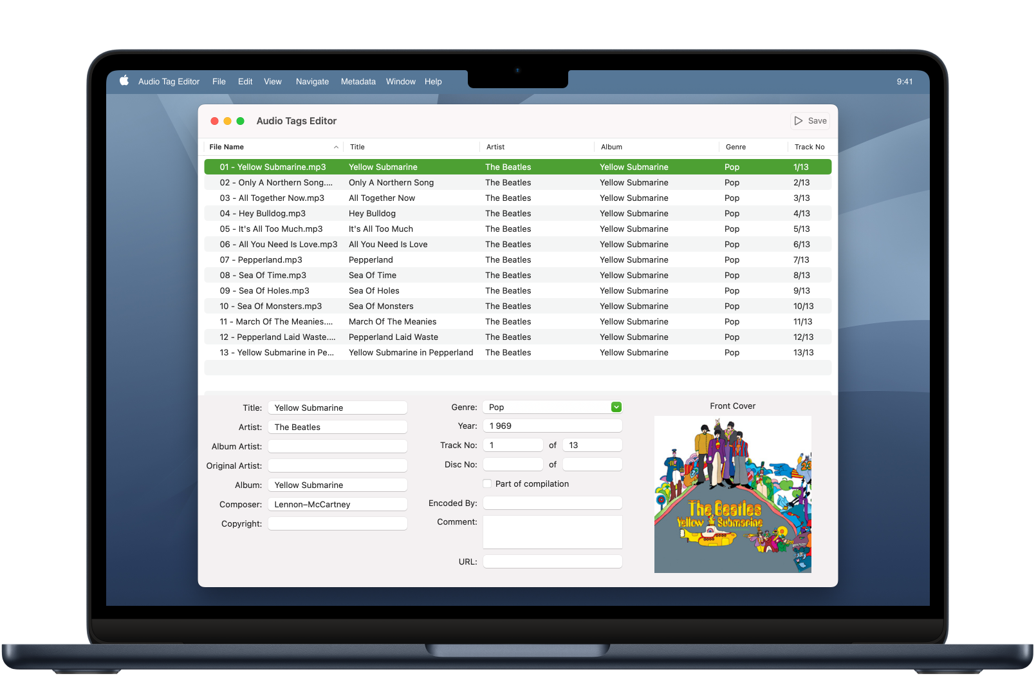Click the yellow minimize window button
1036x676 pixels.
[227, 121]
